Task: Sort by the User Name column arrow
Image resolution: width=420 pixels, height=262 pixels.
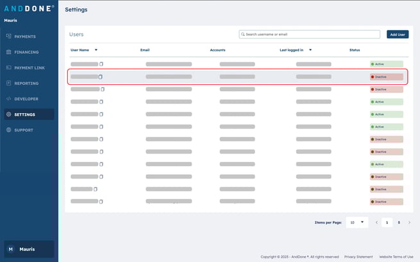Action: point(96,49)
